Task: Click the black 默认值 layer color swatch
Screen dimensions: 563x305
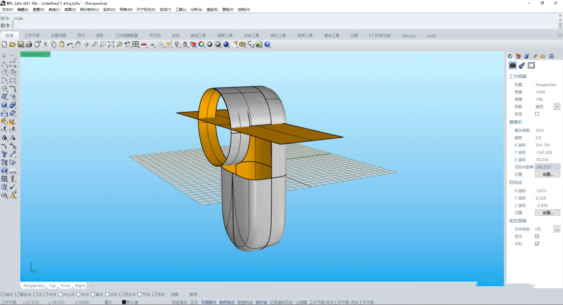Action: point(124,302)
